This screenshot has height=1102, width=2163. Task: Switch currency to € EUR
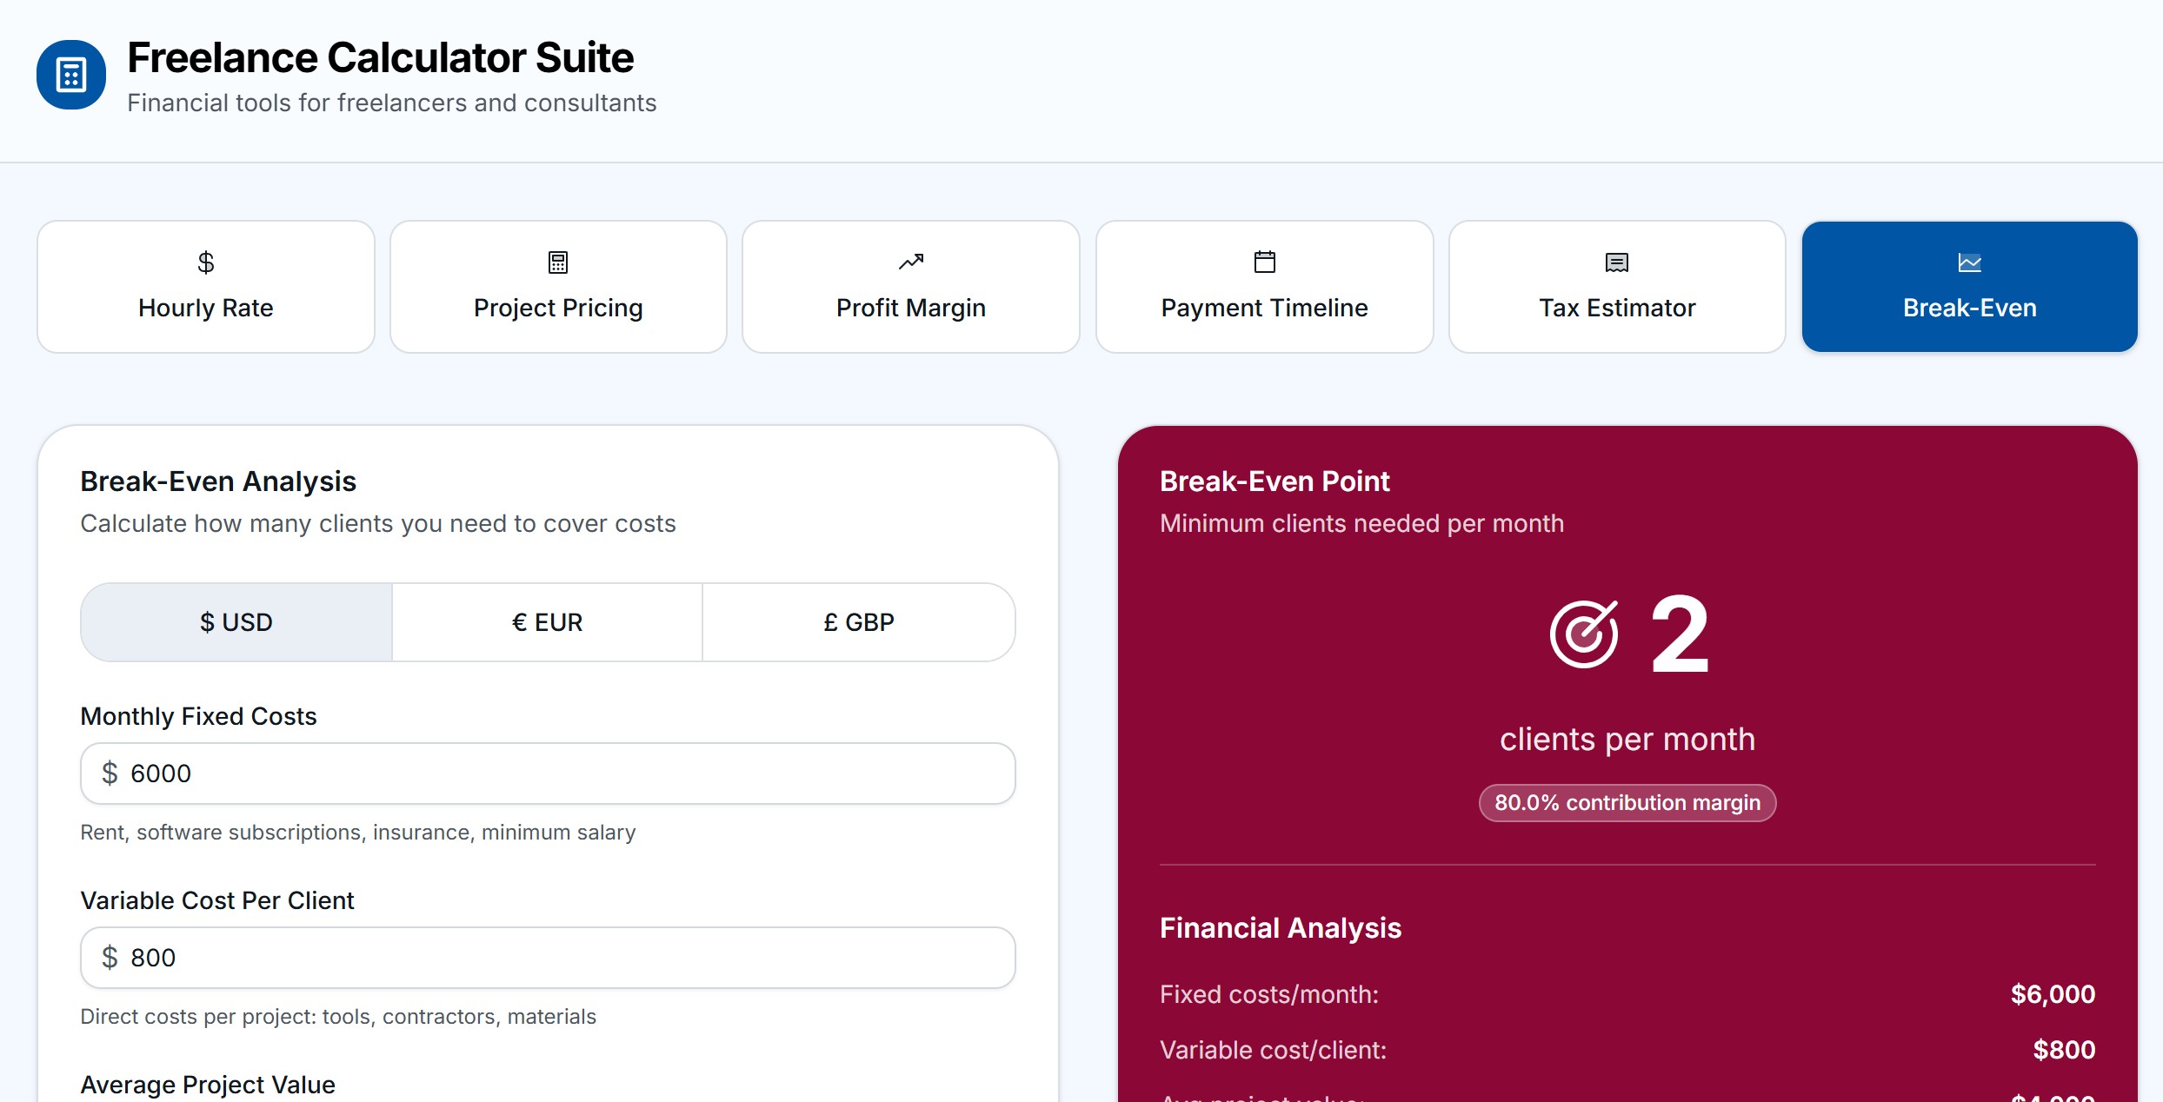point(548,622)
